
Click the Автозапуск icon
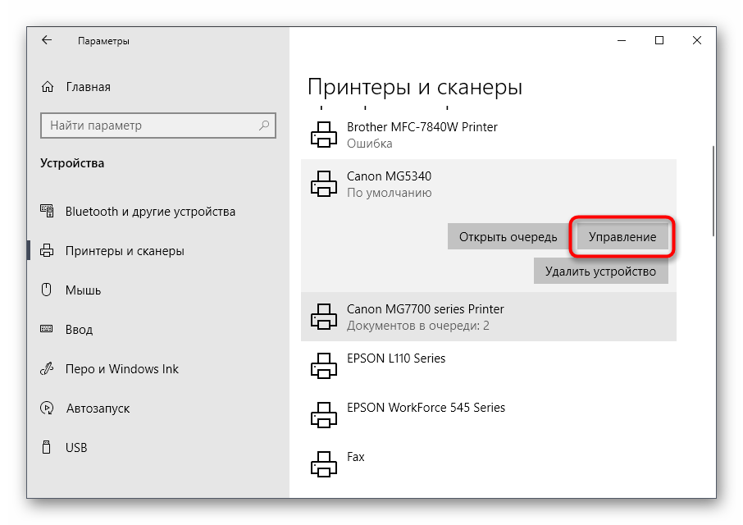point(47,408)
